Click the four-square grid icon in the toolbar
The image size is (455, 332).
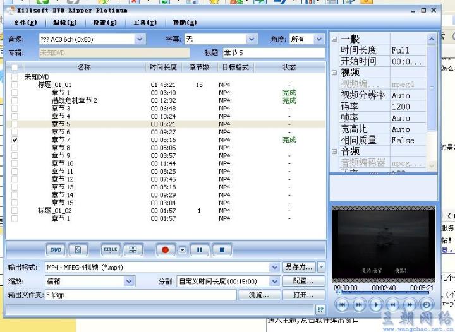pyautogui.click(x=133, y=250)
